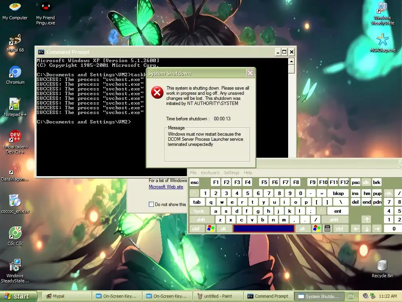Toggle the lock key on the On-Screen Keyboard
The width and height of the screenshot is (402, 302).
(x=199, y=211)
